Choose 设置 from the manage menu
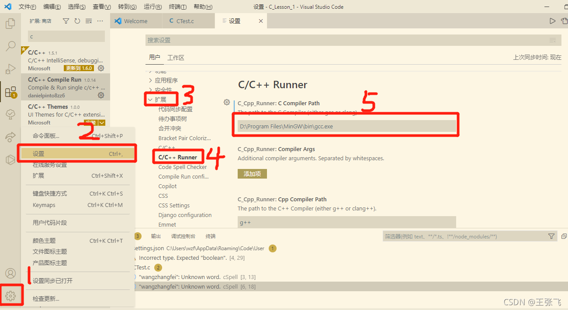 pos(78,154)
